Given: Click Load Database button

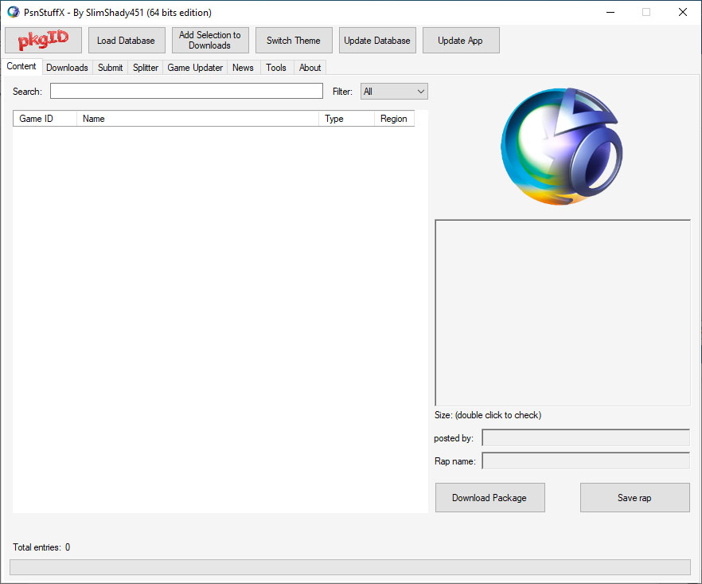Looking at the screenshot, I should pyautogui.click(x=127, y=41).
